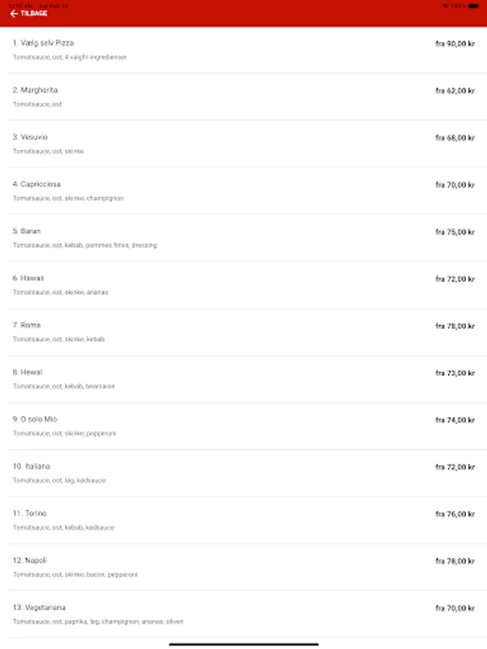The image size is (487, 649).
Task: Tap Torino price fra 76,00 kr
Action: pos(455,514)
